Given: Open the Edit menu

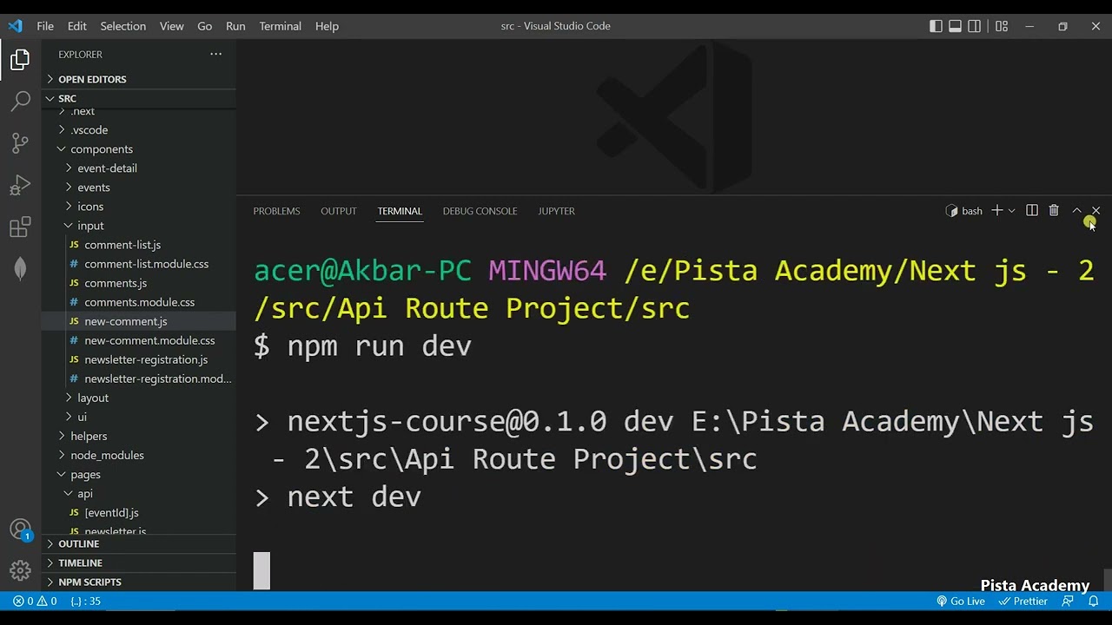Looking at the screenshot, I should coord(77,26).
